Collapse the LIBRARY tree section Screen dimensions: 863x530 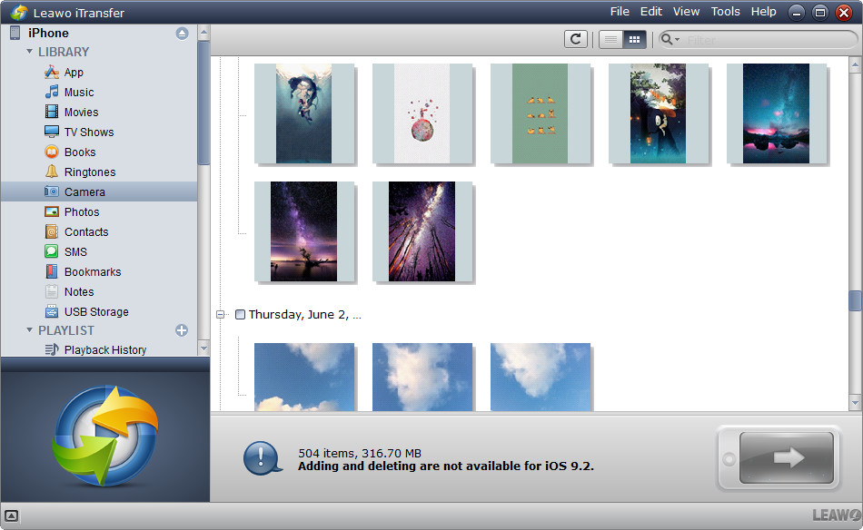[29, 53]
